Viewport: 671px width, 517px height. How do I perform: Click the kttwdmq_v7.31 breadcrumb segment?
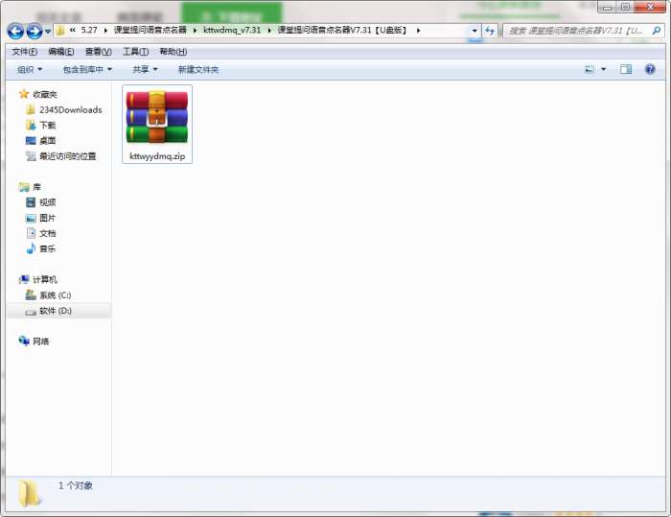232,30
